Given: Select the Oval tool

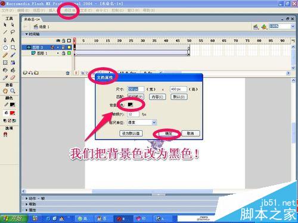Looking at the screenshot, I should pos(5,48).
